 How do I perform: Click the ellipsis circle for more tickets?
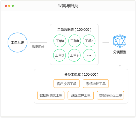(89, 55)
